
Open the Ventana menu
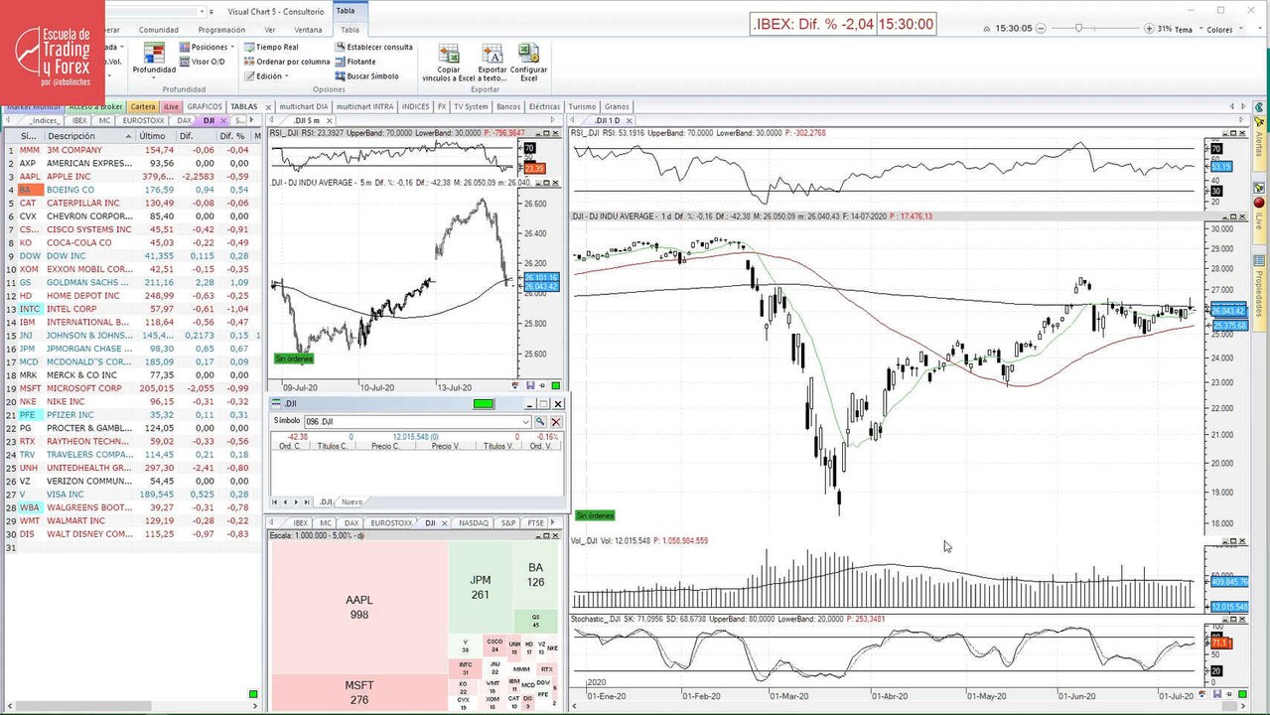pyautogui.click(x=308, y=30)
